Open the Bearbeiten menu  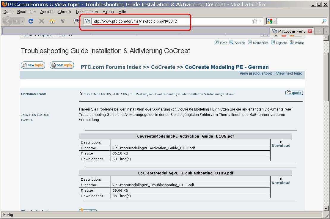click(x=26, y=12)
